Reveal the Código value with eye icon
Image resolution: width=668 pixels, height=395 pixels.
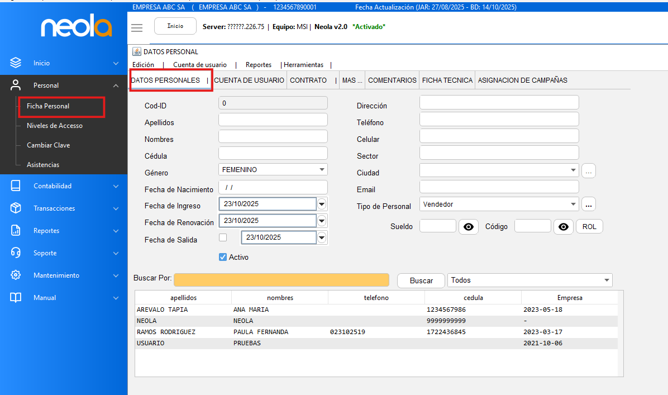coord(564,226)
